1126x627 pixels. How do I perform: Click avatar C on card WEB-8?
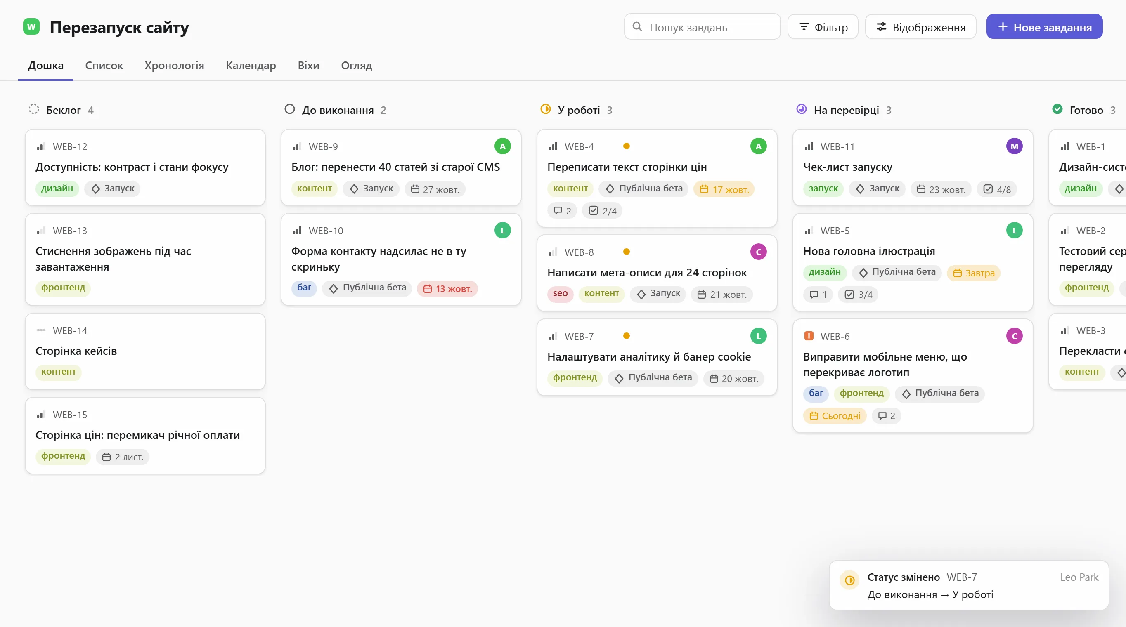[758, 252]
